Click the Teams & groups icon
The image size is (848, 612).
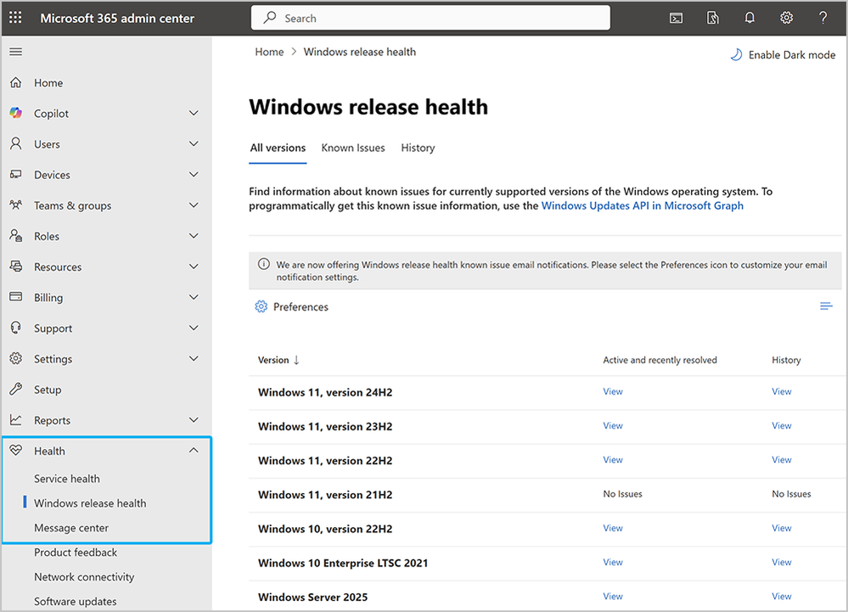(16, 205)
